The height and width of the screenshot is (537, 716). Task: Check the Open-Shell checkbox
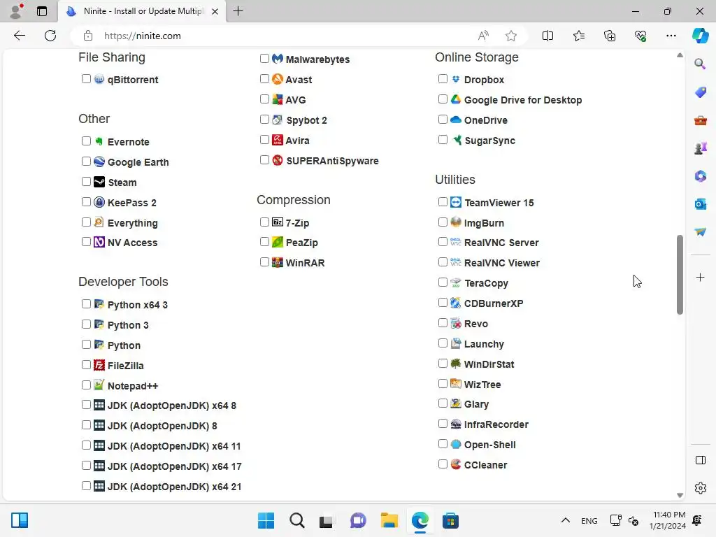tap(443, 444)
